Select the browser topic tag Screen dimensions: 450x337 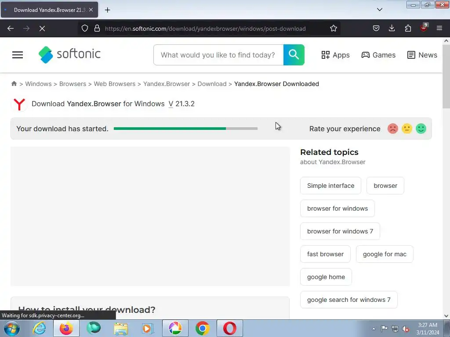(x=385, y=186)
